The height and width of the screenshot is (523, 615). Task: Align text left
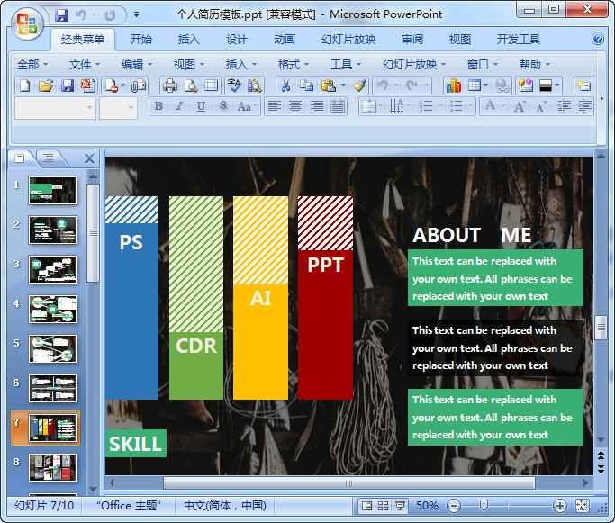click(x=275, y=106)
